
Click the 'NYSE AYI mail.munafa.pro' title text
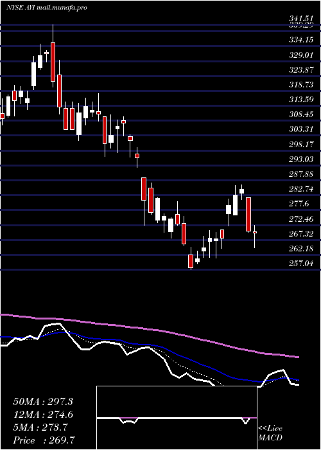[x=47, y=8]
